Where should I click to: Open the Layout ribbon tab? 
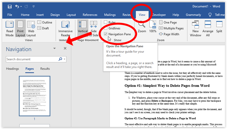click(x=71, y=15)
